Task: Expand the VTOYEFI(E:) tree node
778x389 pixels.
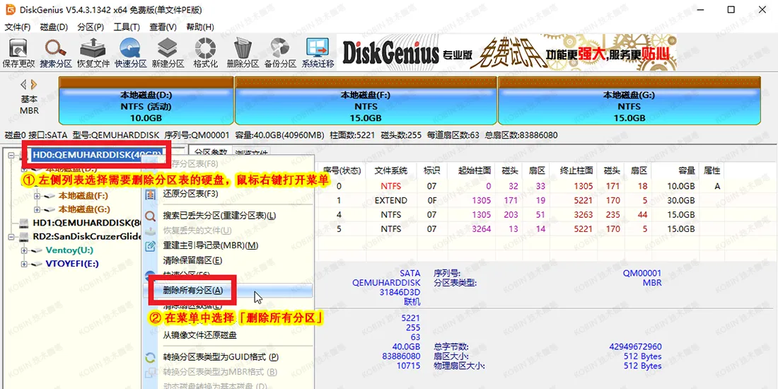Action: (x=24, y=264)
